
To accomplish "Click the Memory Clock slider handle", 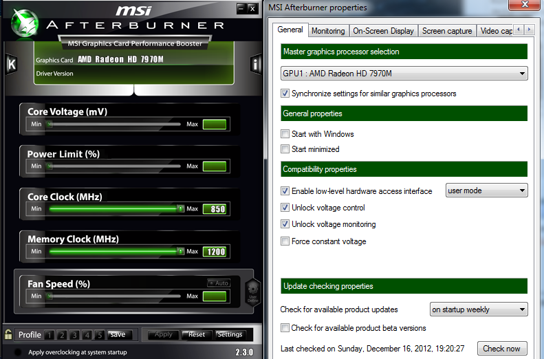I will point(181,251).
